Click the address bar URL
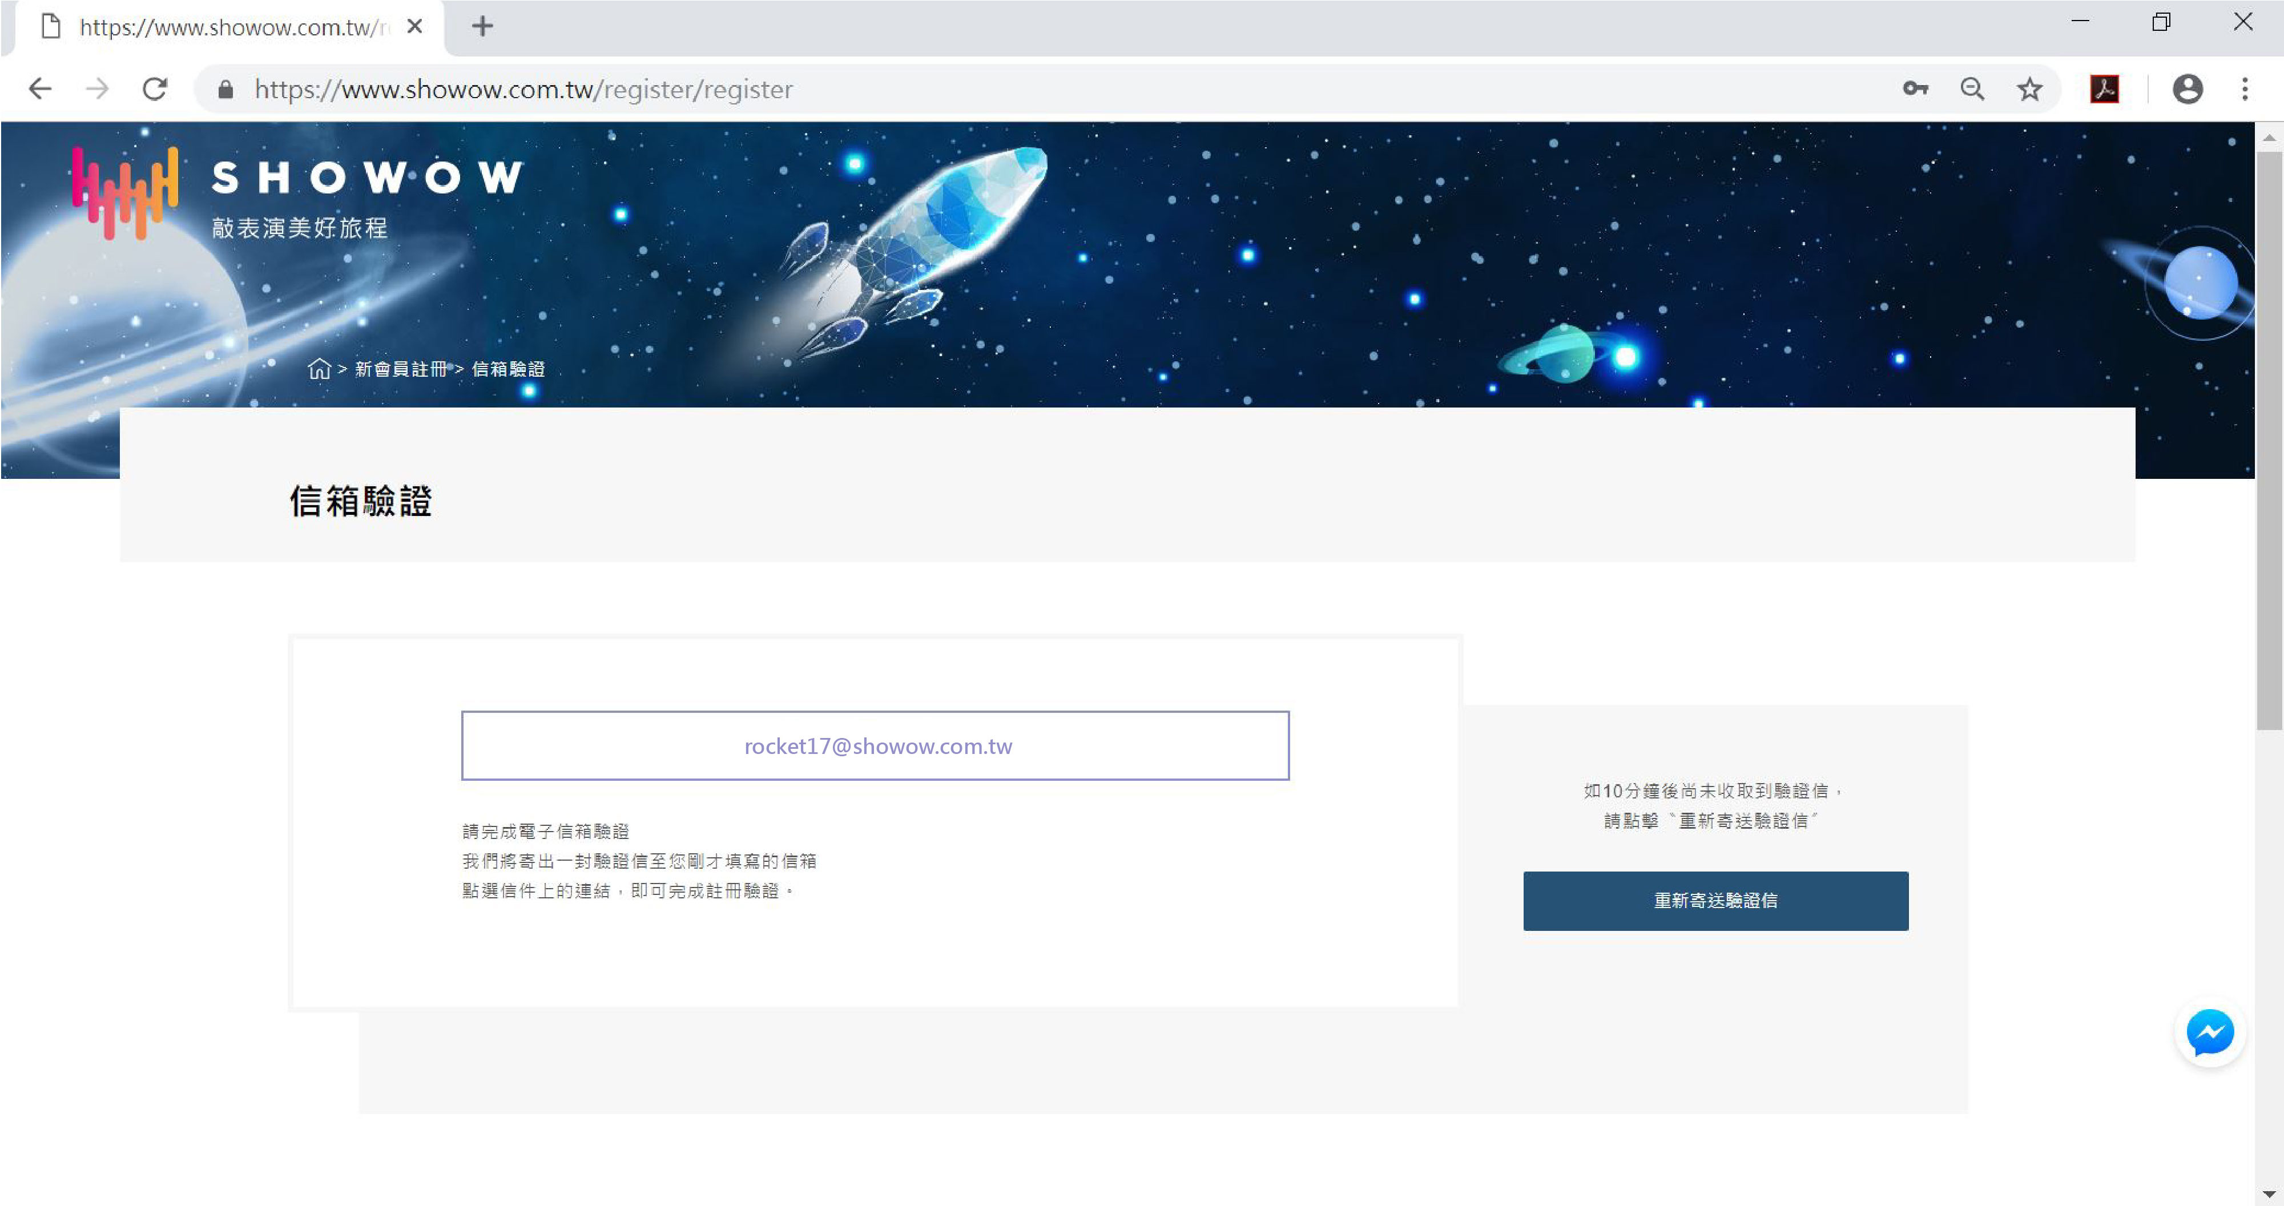Image resolution: width=2284 pixels, height=1206 pixels. pos(523,90)
